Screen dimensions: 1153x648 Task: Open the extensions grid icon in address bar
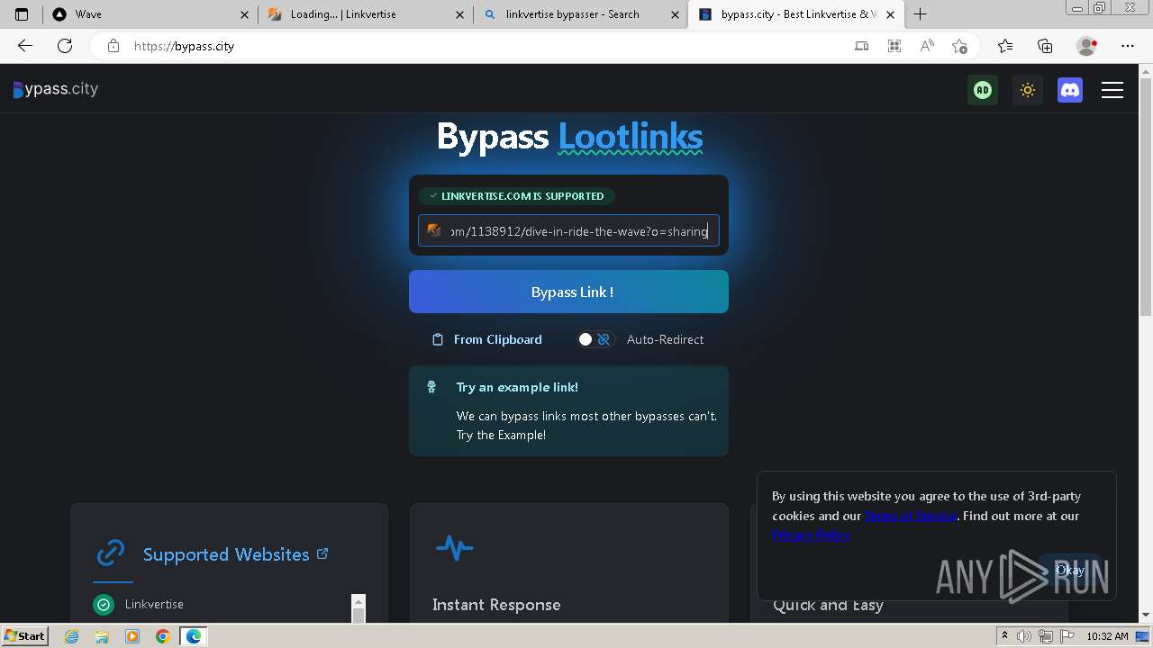click(894, 46)
